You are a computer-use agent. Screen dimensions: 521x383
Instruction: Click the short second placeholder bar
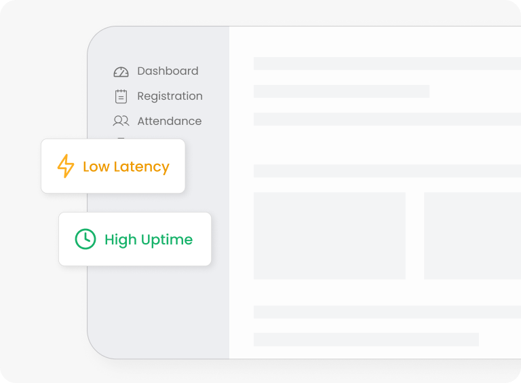tap(341, 91)
